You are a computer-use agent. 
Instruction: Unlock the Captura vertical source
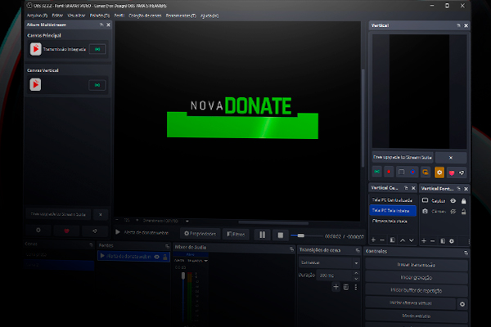click(464, 201)
